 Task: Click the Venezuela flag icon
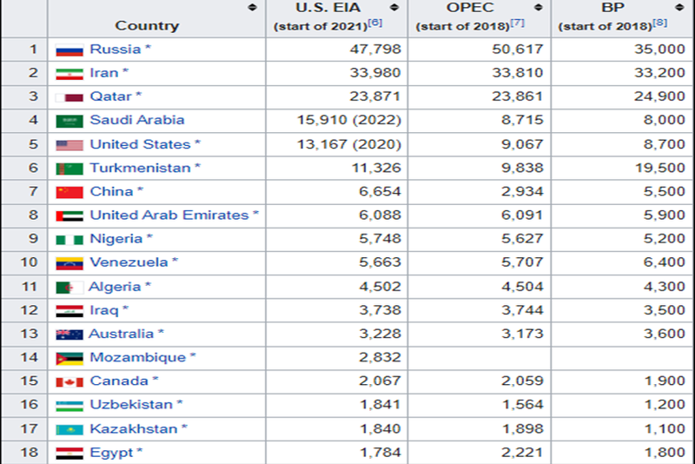tap(69, 262)
